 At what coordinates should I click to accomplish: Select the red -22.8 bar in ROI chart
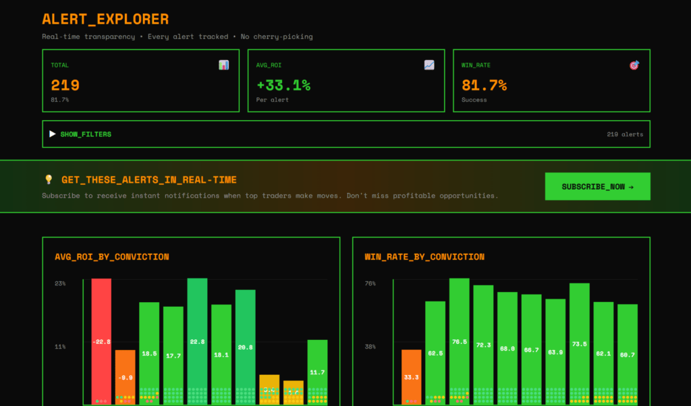click(101, 341)
